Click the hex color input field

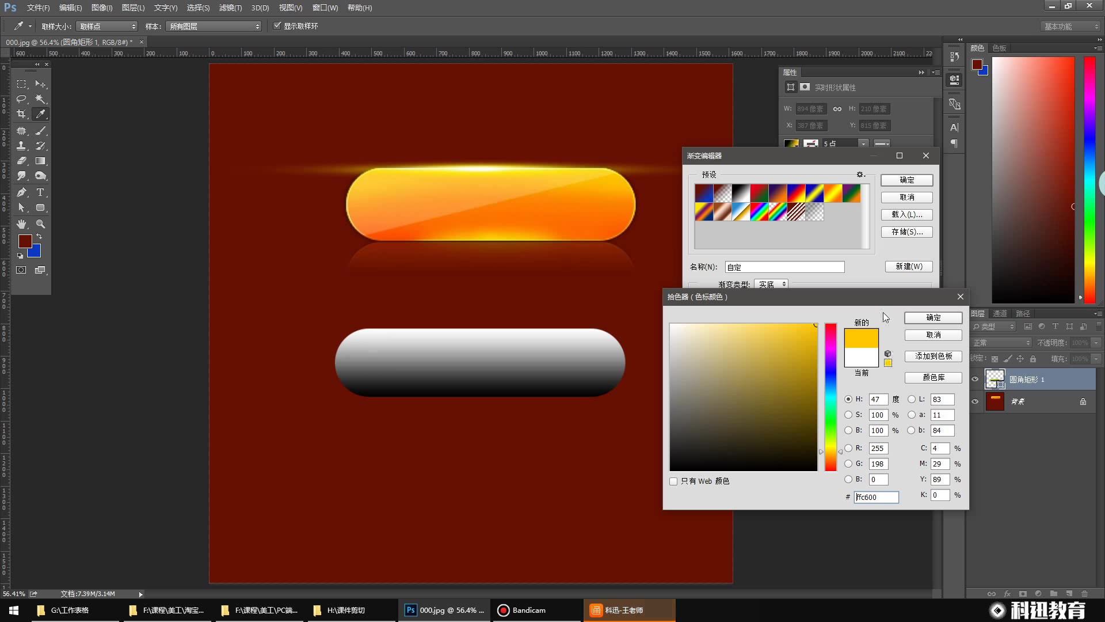(x=876, y=497)
